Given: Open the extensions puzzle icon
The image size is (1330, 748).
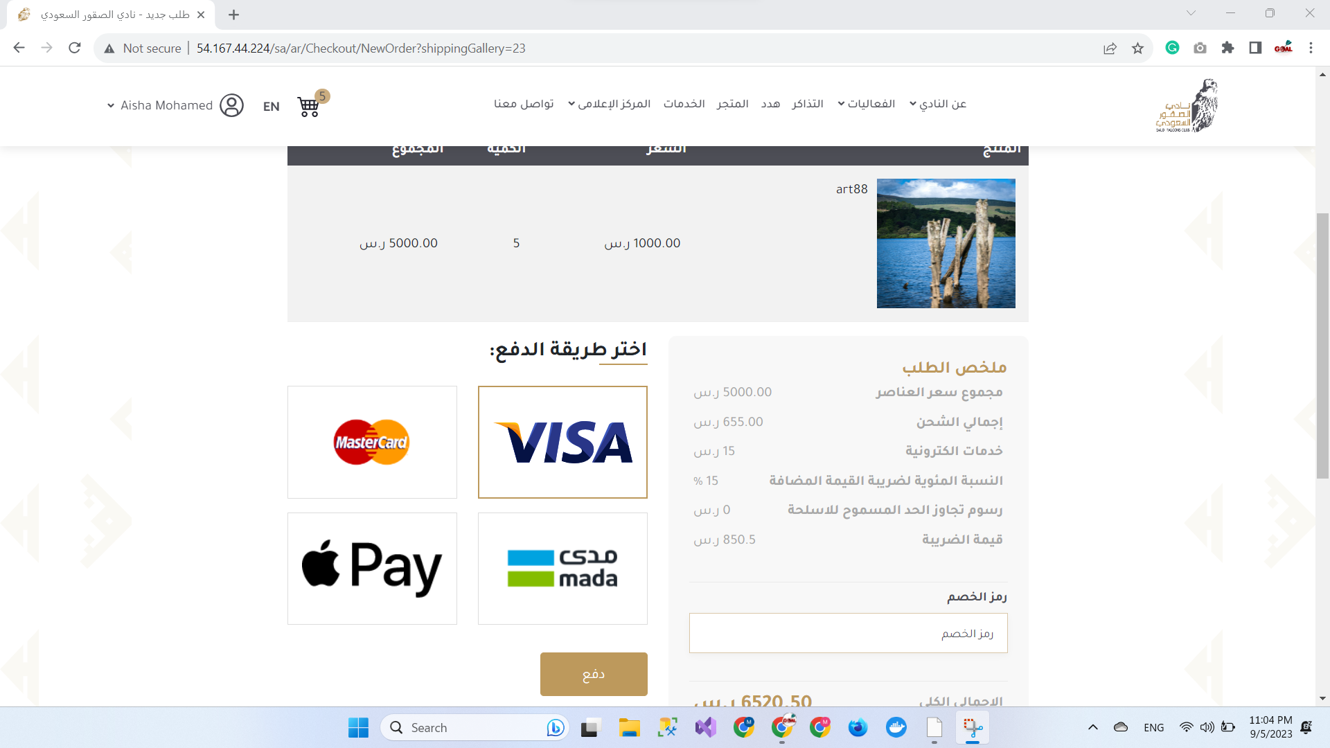Looking at the screenshot, I should coord(1227,48).
